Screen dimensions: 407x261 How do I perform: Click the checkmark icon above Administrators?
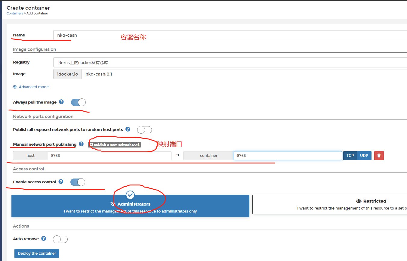[x=130, y=195]
